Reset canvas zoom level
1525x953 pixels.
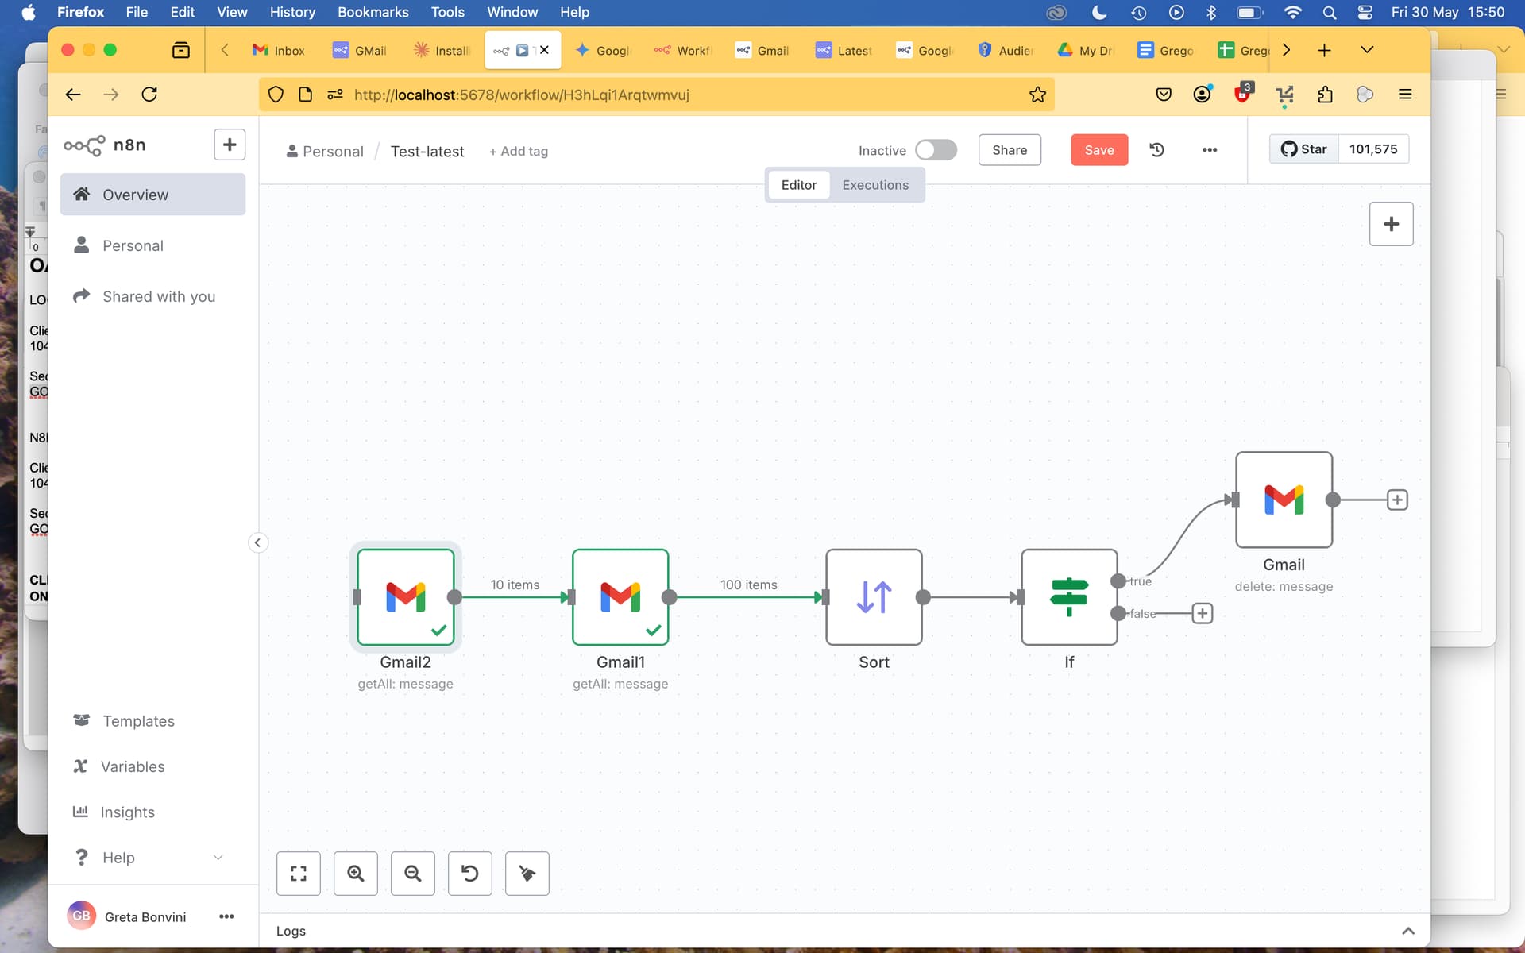(x=470, y=874)
